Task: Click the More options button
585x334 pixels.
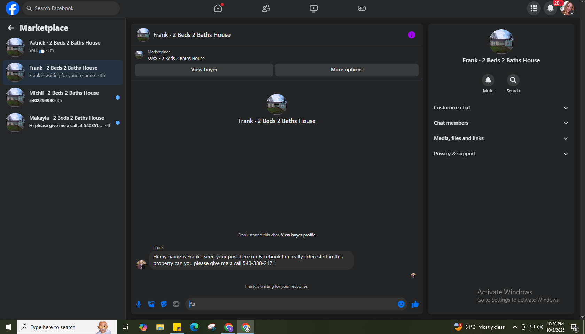Action: point(346,70)
